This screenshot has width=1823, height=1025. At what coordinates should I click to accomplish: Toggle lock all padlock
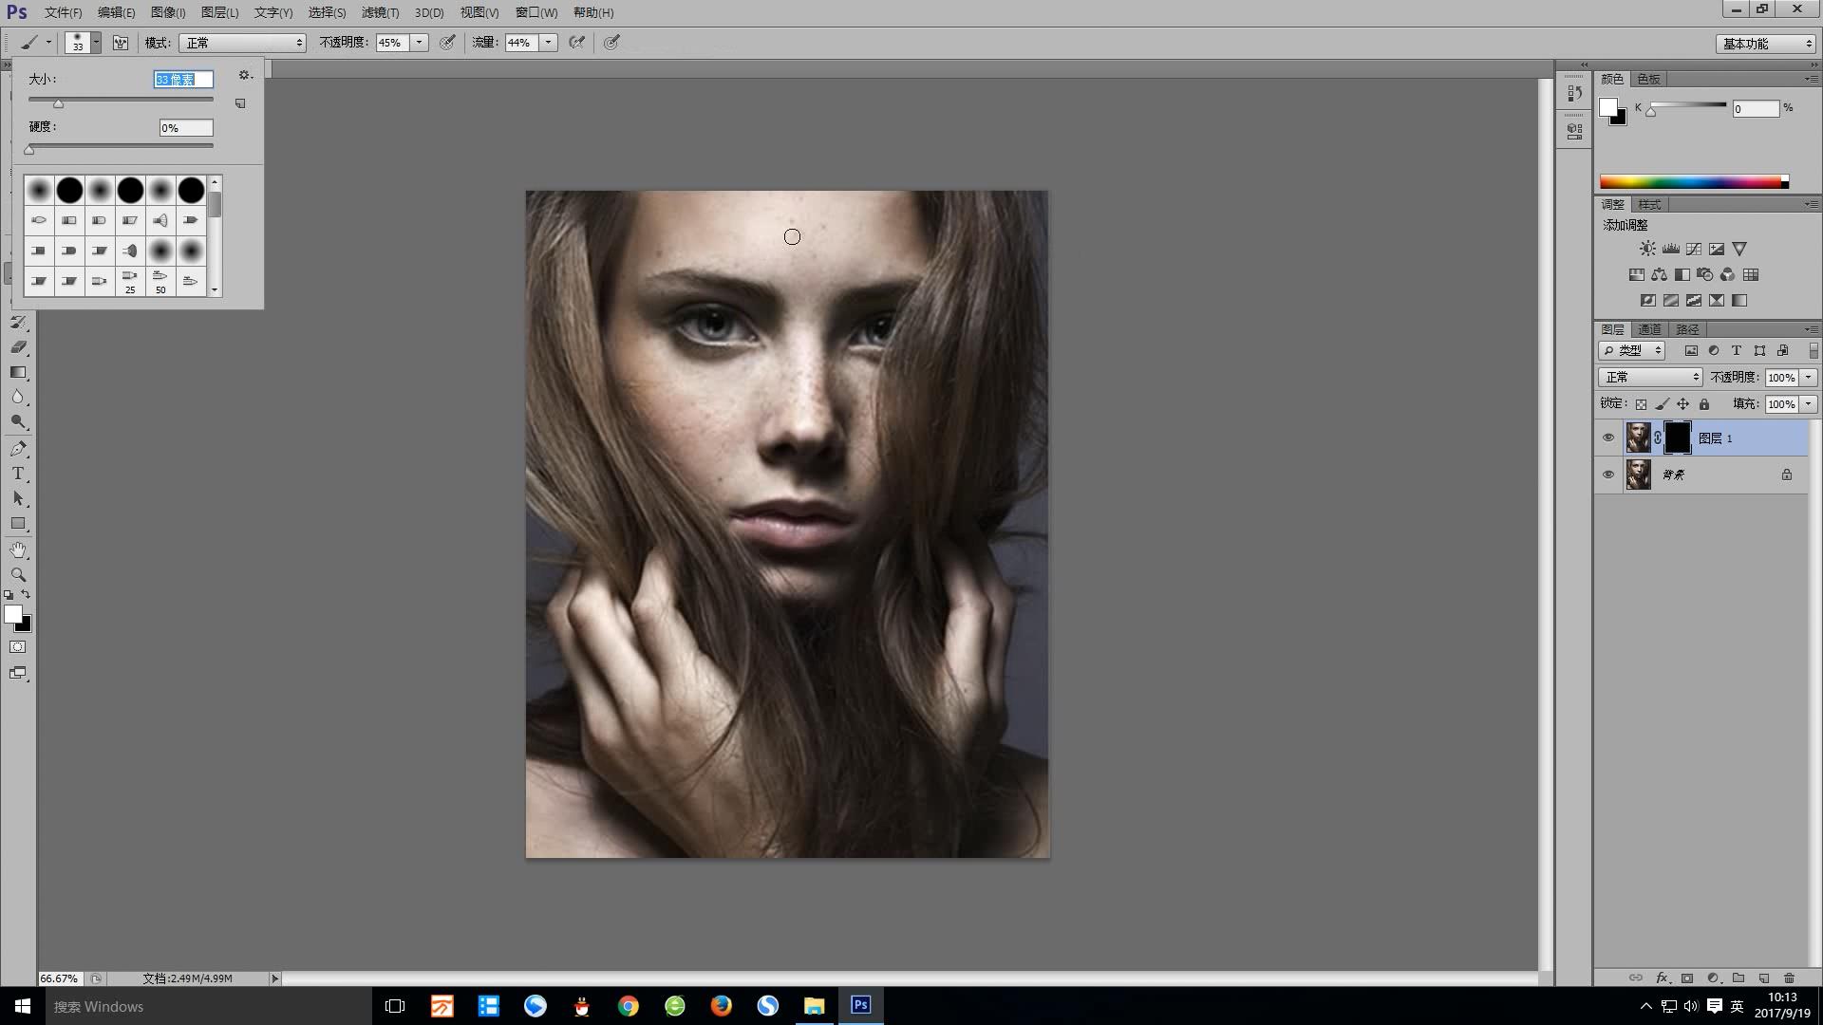(x=1704, y=404)
